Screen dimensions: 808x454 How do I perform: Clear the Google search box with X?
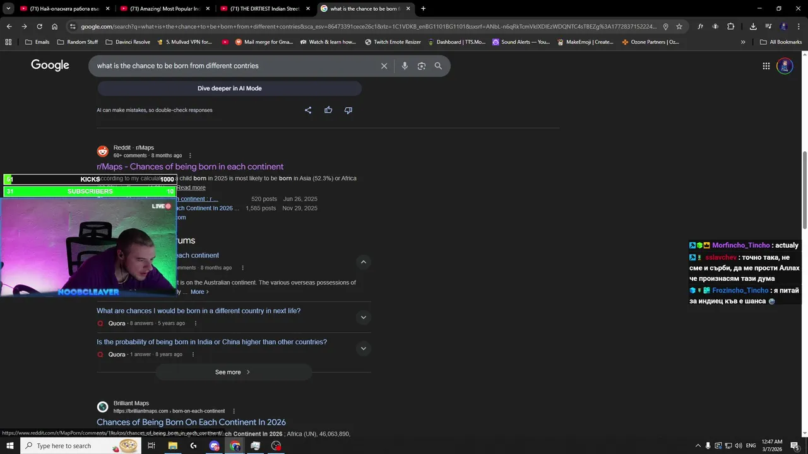pos(384,66)
